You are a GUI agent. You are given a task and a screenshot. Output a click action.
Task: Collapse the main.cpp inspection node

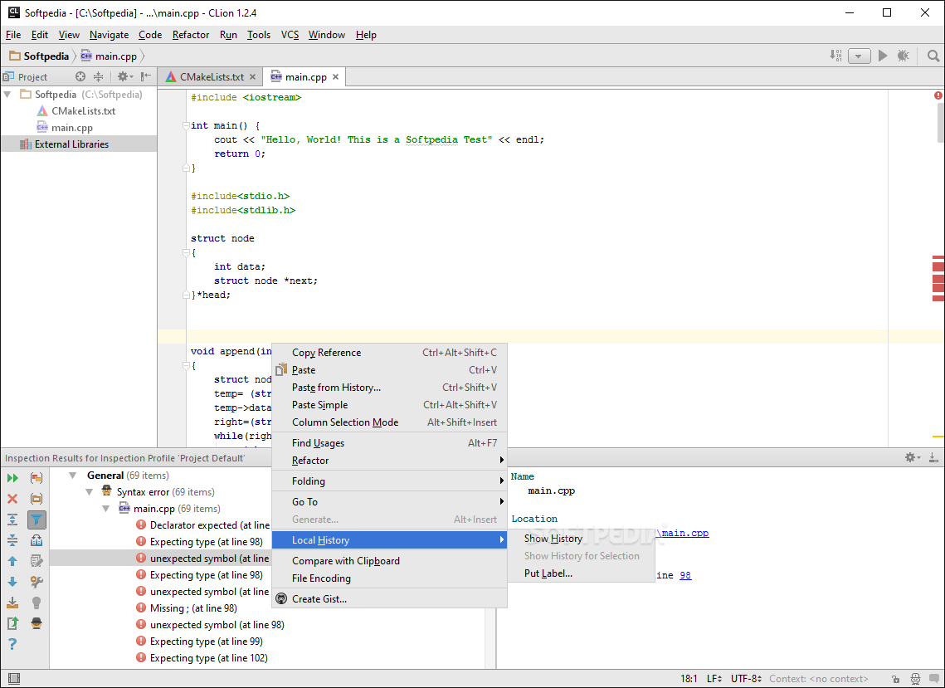(106, 508)
